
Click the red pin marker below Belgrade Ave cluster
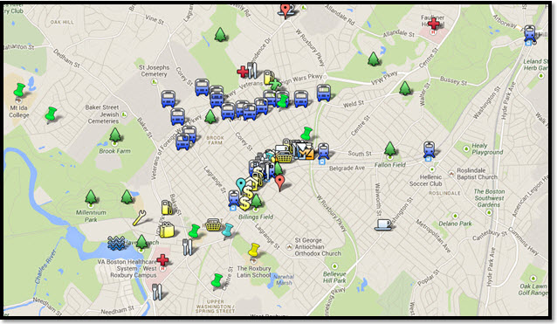click(x=280, y=183)
